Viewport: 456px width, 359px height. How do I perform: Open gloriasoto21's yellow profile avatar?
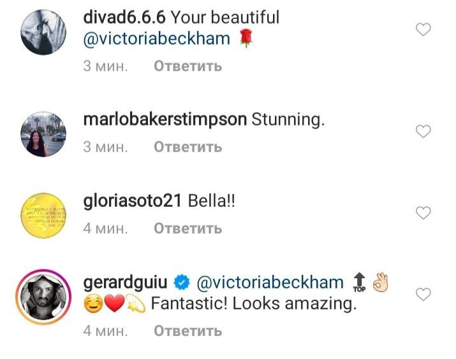pos(43,216)
